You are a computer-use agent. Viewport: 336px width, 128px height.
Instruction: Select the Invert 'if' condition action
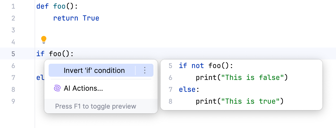coord(94,70)
